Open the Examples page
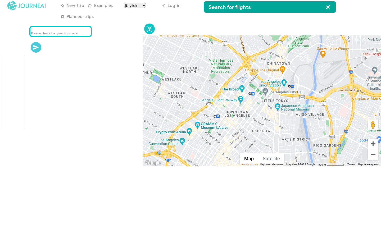Screen dimensions: 381x238 pyautogui.click(x=101, y=6)
